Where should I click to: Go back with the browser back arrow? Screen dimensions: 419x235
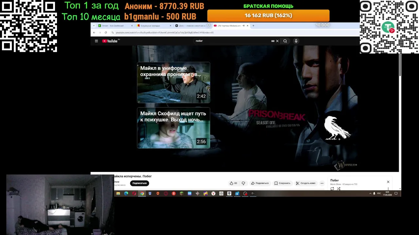(94, 33)
